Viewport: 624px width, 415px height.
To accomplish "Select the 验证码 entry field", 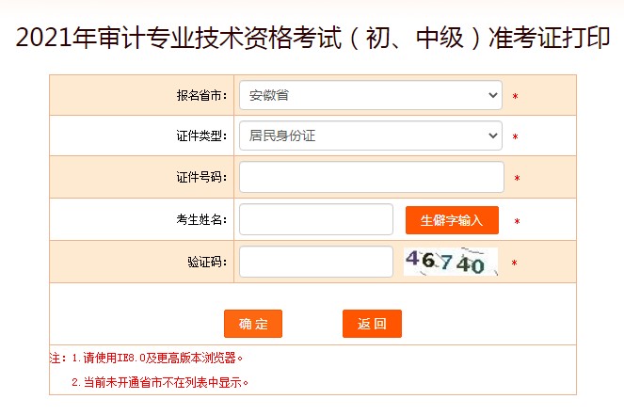I will point(315,262).
